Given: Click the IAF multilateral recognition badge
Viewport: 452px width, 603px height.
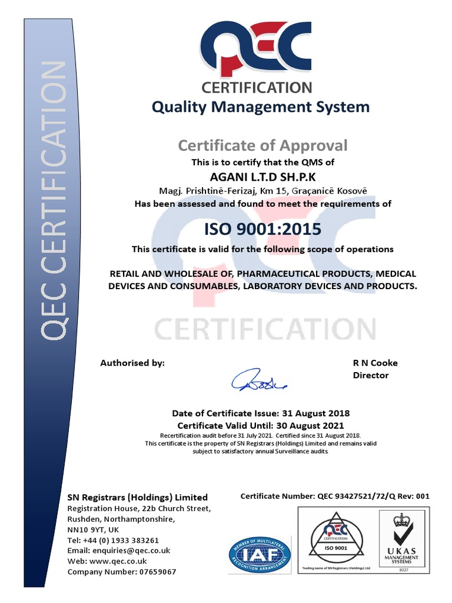Looking at the screenshot, I should pos(260,555).
